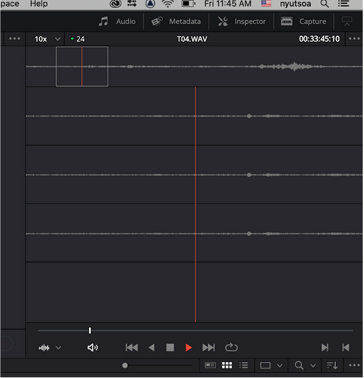This screenshot has height=378, width=364.
Task: Open the Help menu
Action: (x=39, y=4)
